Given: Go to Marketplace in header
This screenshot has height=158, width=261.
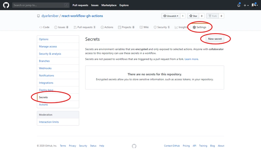Looking at the screenshot, I should (x=109, y=5).
